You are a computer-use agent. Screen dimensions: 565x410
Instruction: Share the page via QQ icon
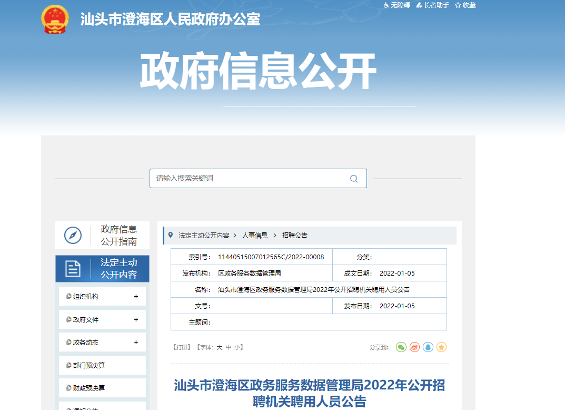tap(428, 347)
